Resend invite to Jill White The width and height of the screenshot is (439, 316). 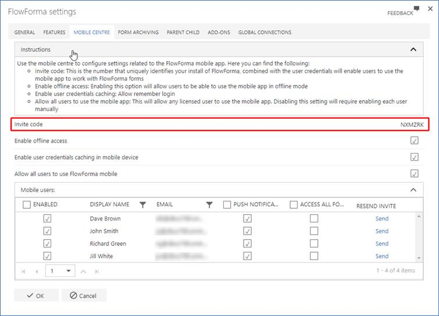click(x=382, y=256)
